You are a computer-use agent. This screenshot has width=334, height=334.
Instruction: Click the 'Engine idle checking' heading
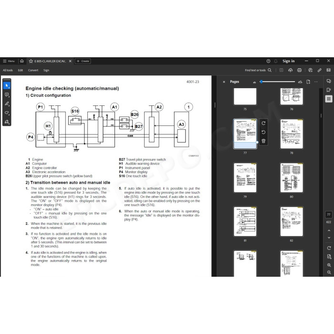(x=72, y=88)
